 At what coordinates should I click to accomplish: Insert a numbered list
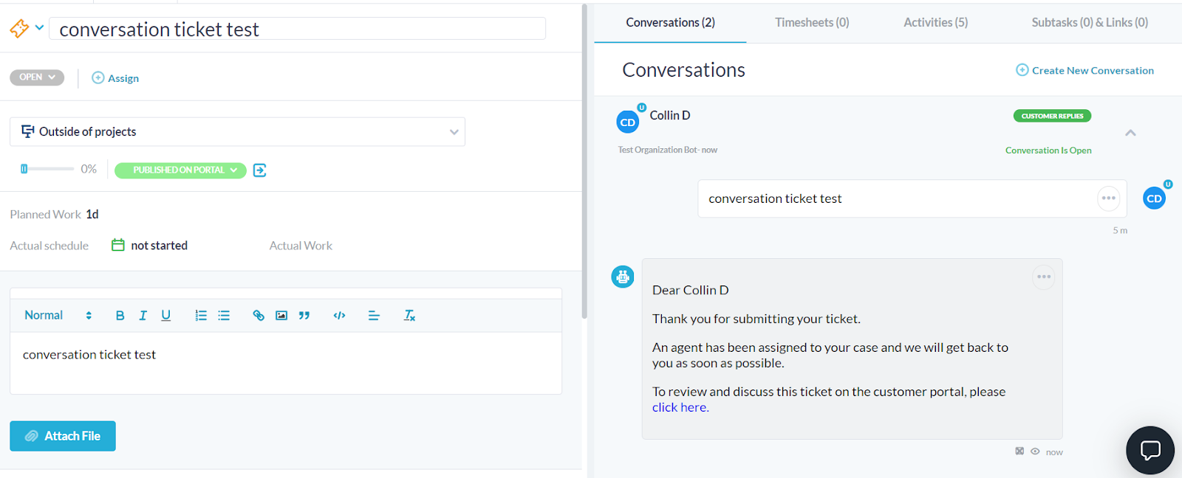201,316
